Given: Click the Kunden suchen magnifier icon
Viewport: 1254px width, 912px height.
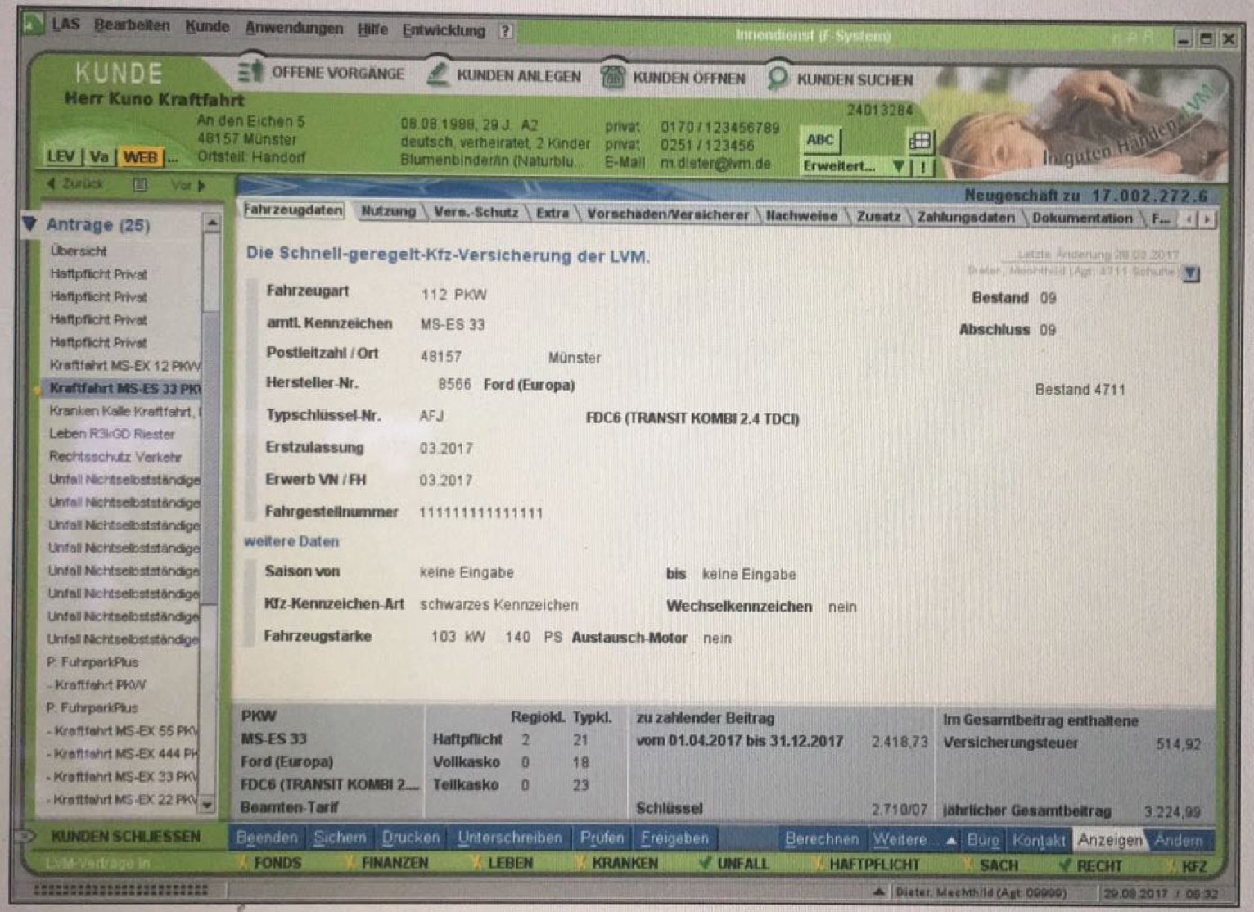Looking at the screenshot, I should (777, 78).
